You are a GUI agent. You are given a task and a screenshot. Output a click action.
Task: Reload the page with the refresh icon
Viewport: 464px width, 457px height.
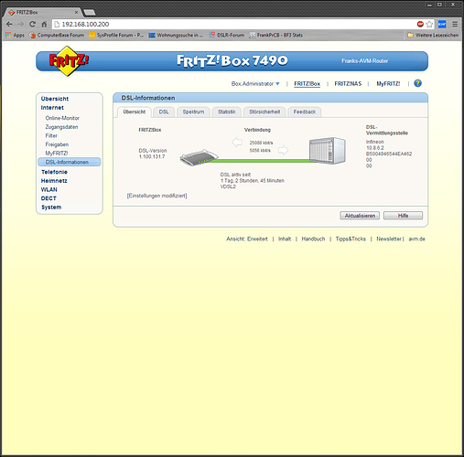tap(32, 24)
